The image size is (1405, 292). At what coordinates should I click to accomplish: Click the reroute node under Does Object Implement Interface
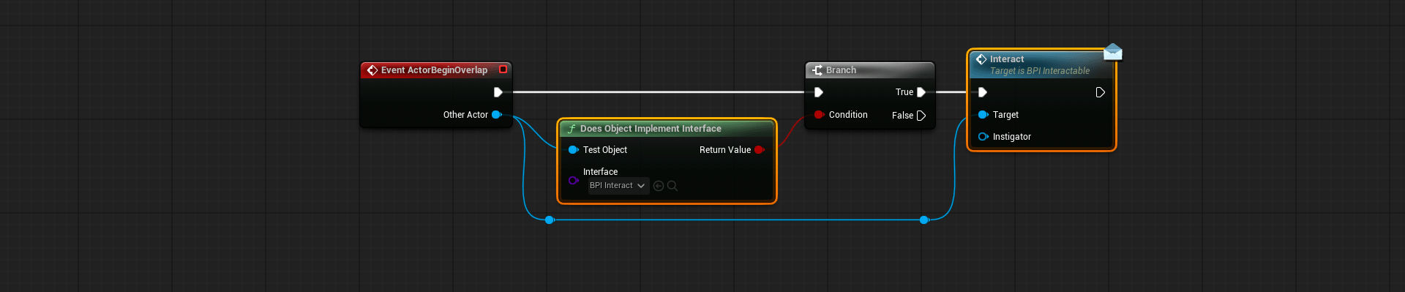point(550,220)
